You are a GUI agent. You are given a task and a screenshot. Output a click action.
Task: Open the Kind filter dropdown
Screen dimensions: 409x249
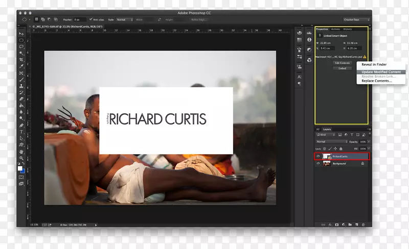tap(326, 135)
